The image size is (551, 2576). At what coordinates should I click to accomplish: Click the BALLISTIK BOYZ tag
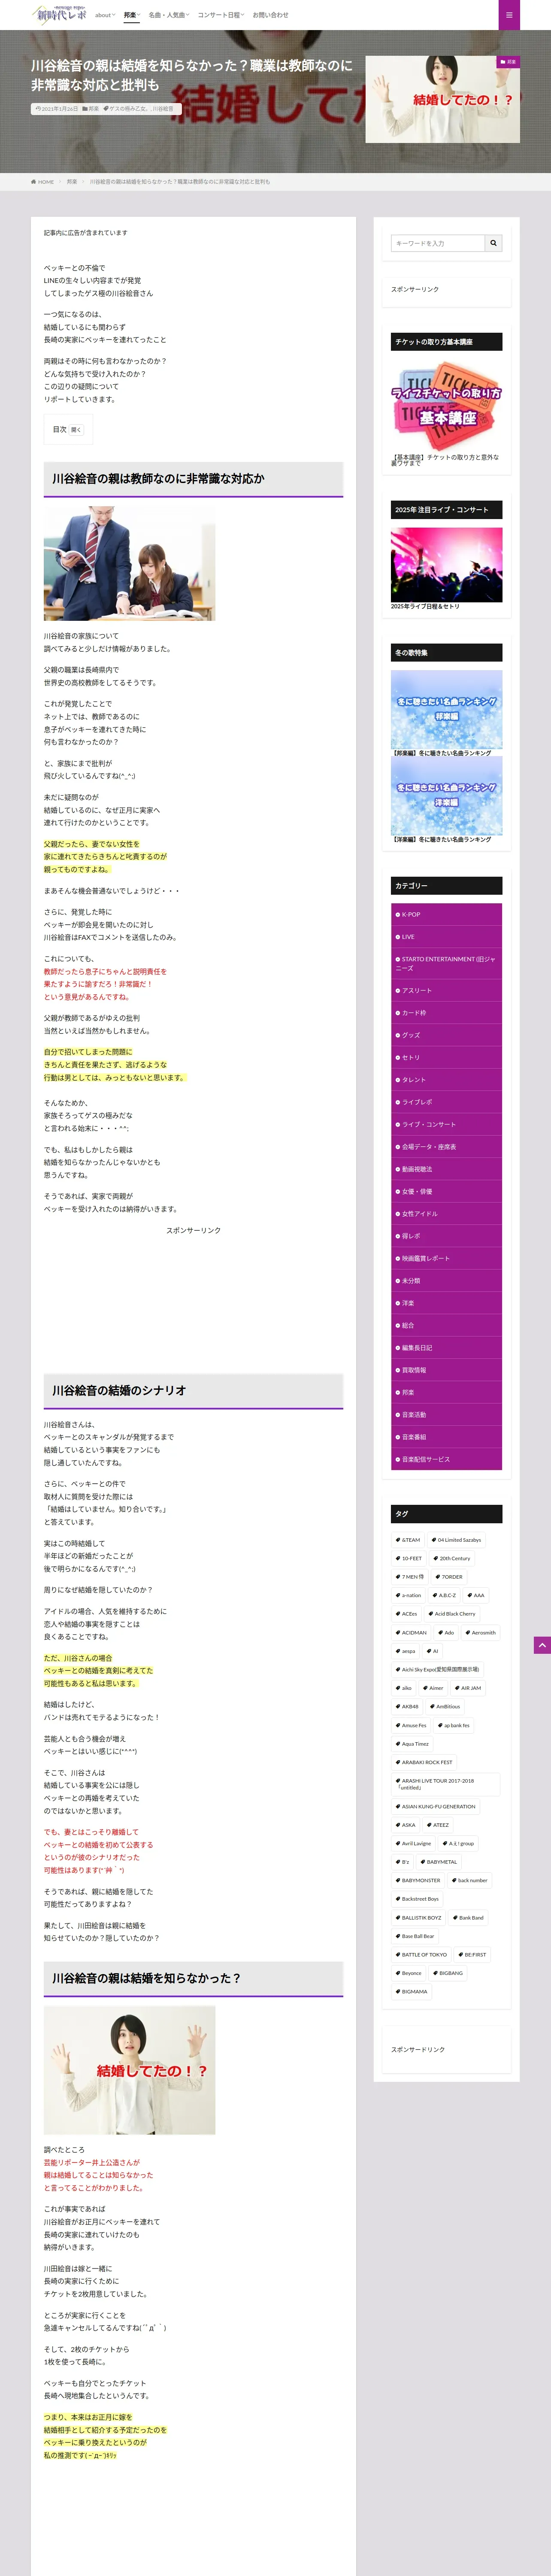(418, 1918)
